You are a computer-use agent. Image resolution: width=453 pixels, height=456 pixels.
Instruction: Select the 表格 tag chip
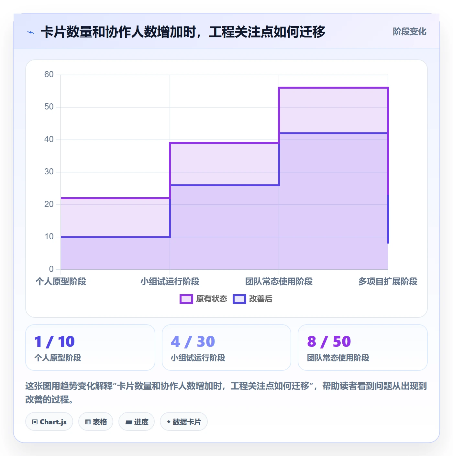[96, 422]
